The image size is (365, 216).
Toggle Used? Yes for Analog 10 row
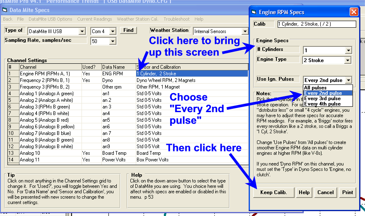click(x=91, y=153)
